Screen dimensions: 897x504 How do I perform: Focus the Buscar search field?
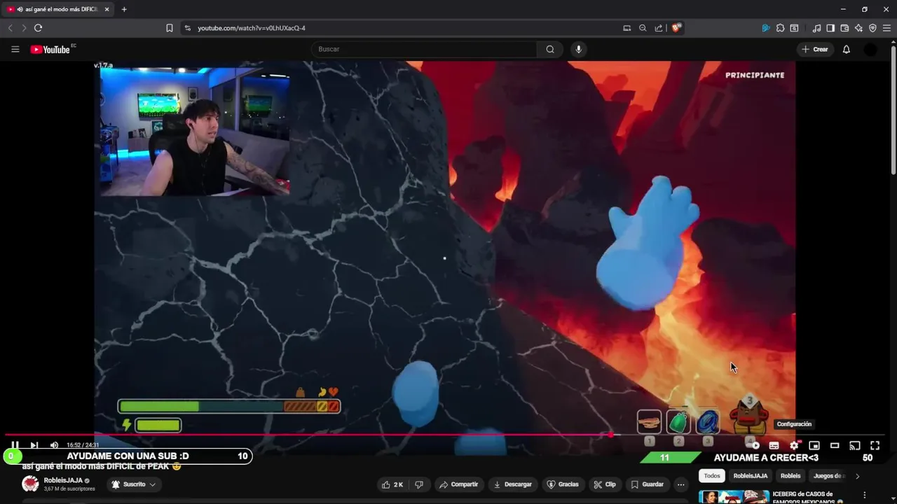click(x=424, y=49)
